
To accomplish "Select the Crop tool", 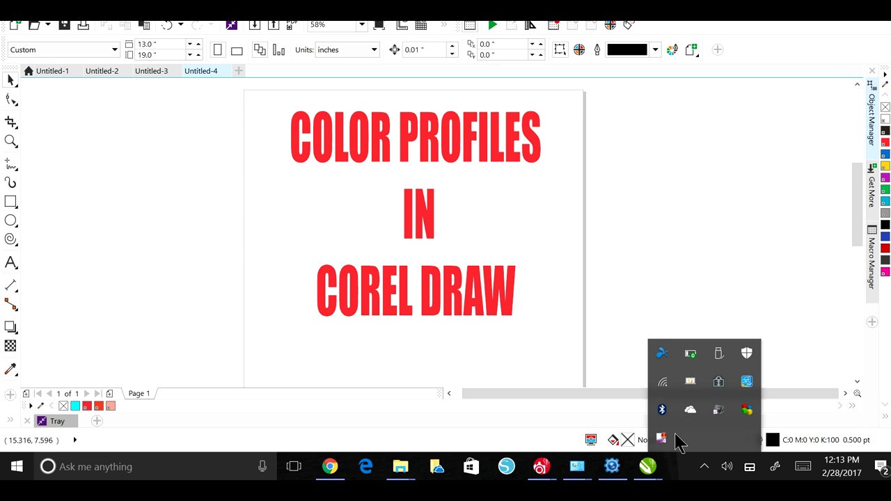I will [10, 122].
